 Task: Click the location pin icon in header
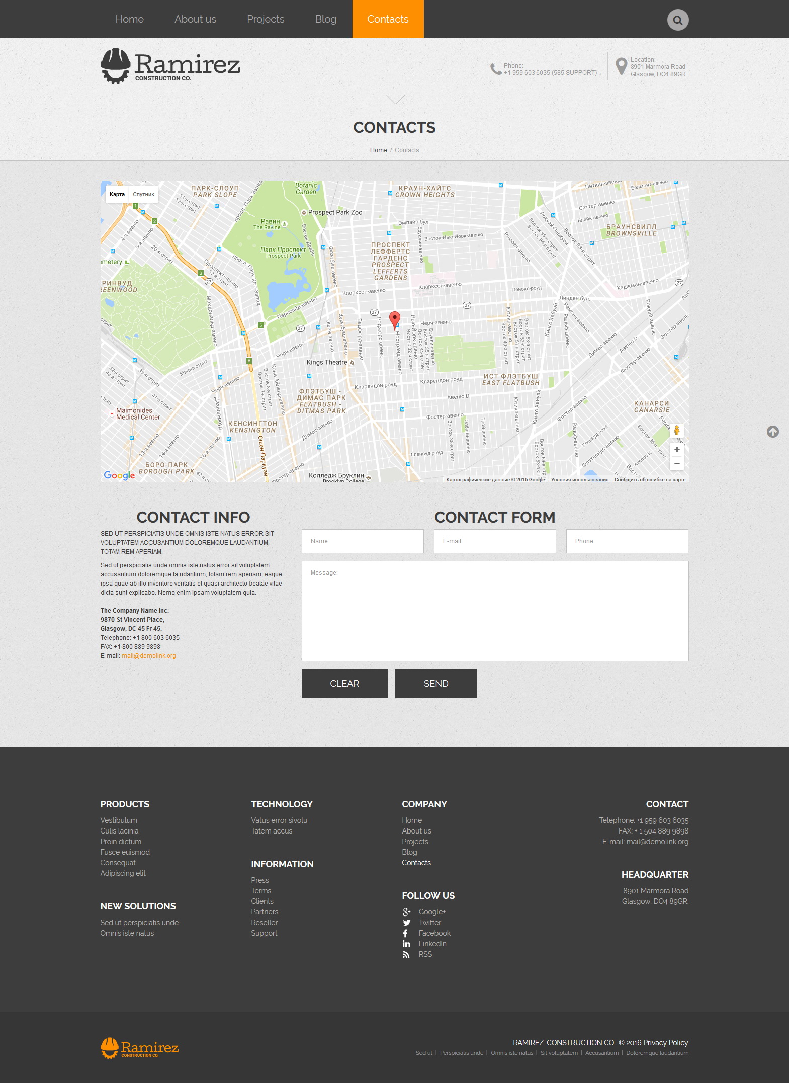point(621,66)
